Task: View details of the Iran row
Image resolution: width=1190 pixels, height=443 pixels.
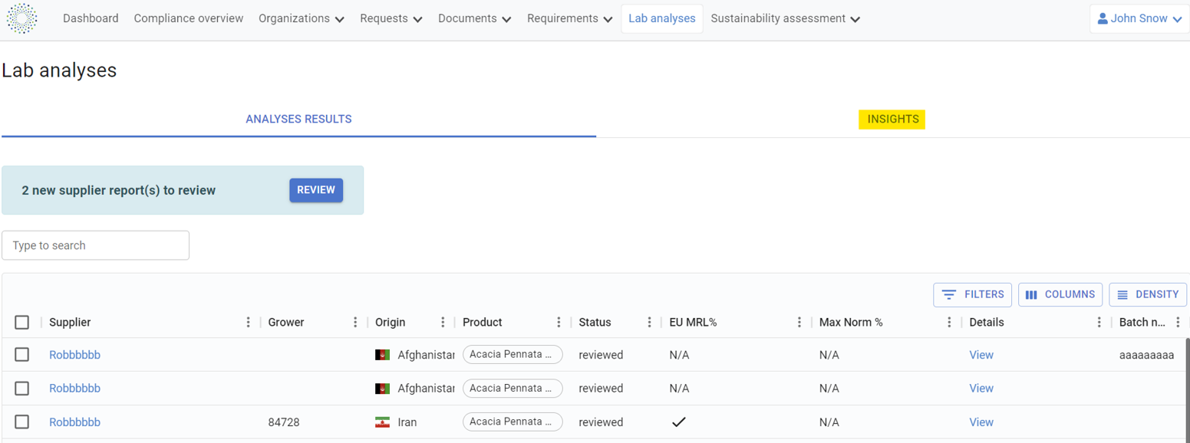Action: (981, 422)
